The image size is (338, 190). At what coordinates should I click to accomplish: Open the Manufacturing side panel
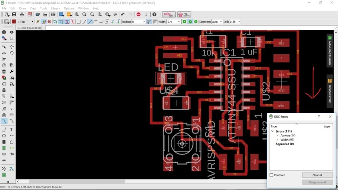coord(330,51)
